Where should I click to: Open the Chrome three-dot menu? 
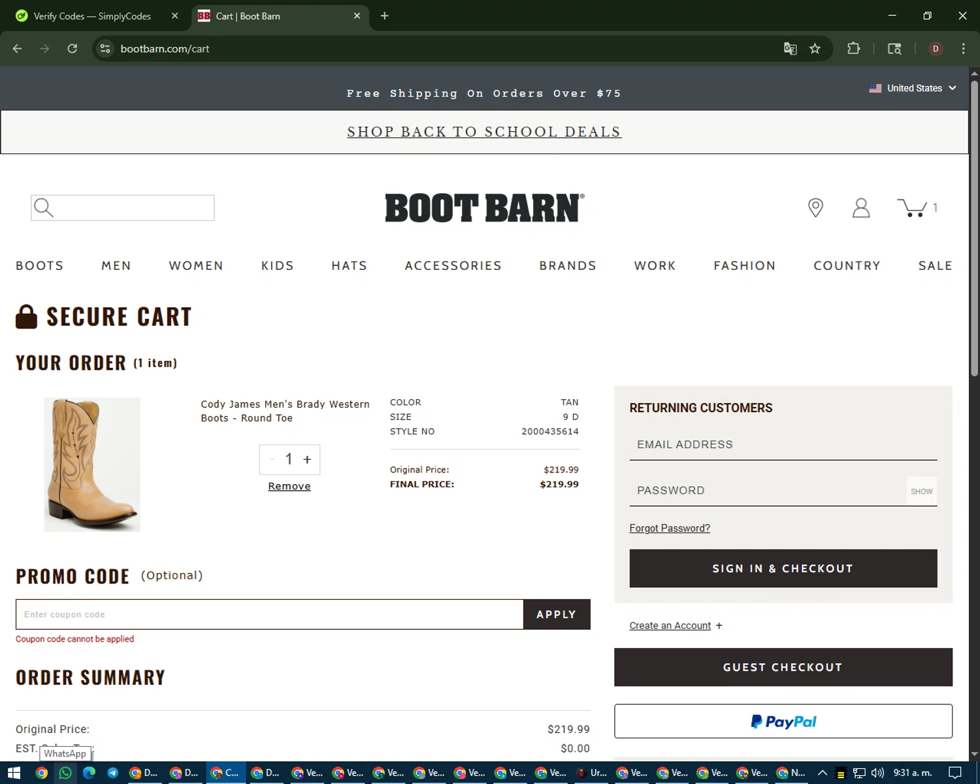[963, 48]
